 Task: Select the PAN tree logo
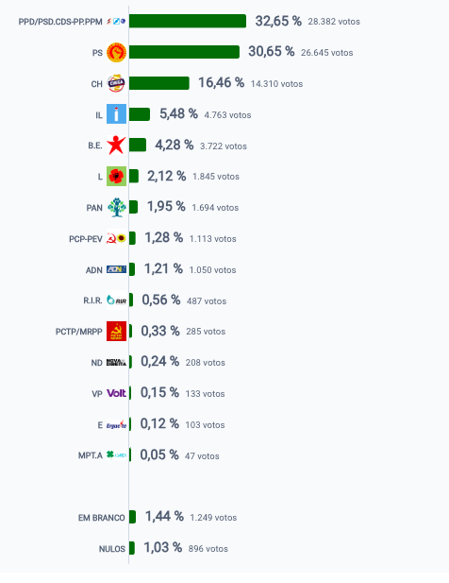[x=116, y=207]
